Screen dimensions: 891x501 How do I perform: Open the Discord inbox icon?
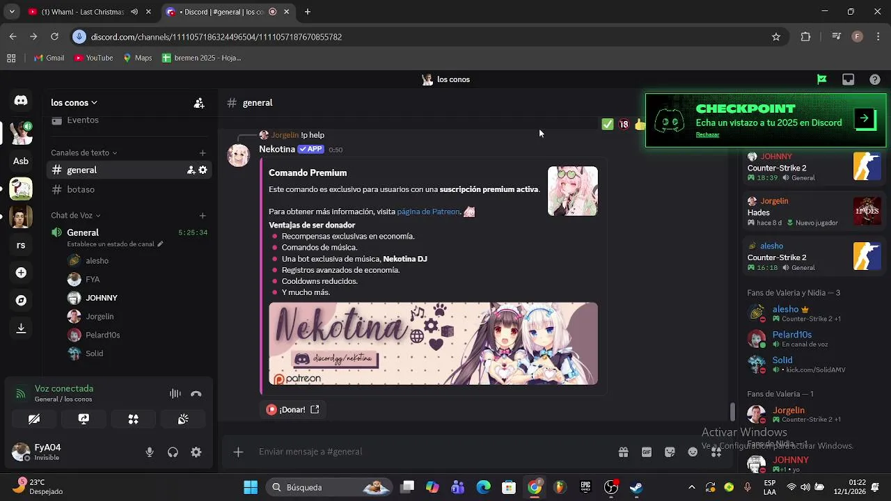(848, 79)
